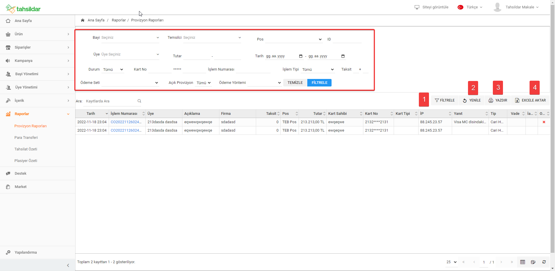The image size is (555, 271).
Task: Open the 25 page size dropdown
Action: tap(452, 262)
